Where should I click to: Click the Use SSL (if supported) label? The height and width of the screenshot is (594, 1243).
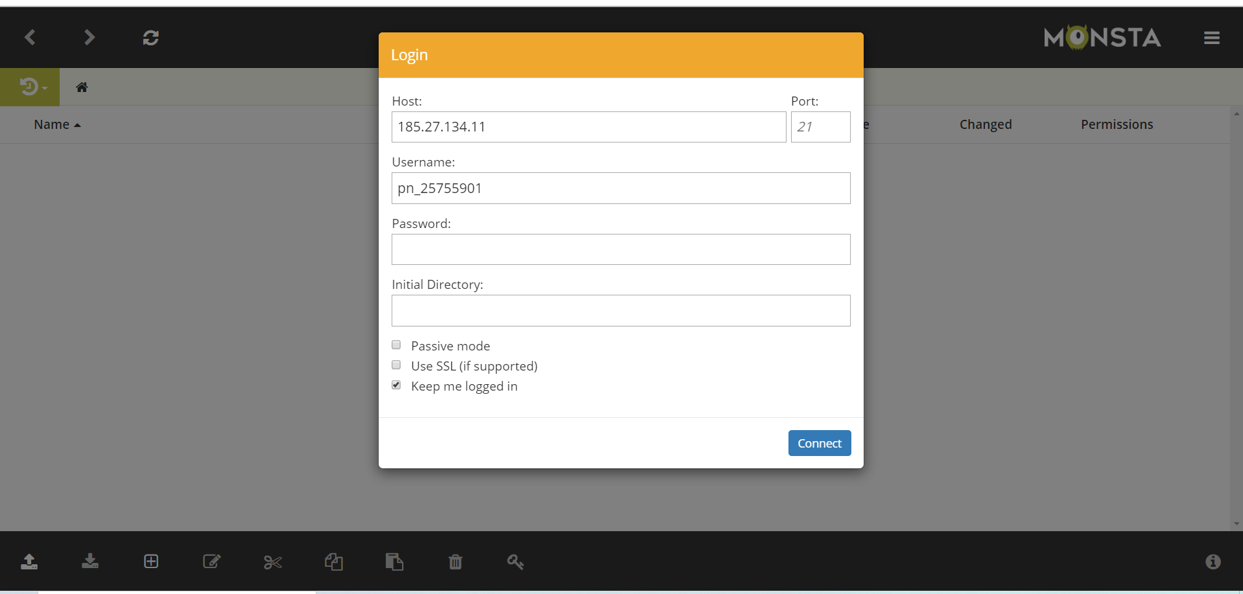pos(474,366)
